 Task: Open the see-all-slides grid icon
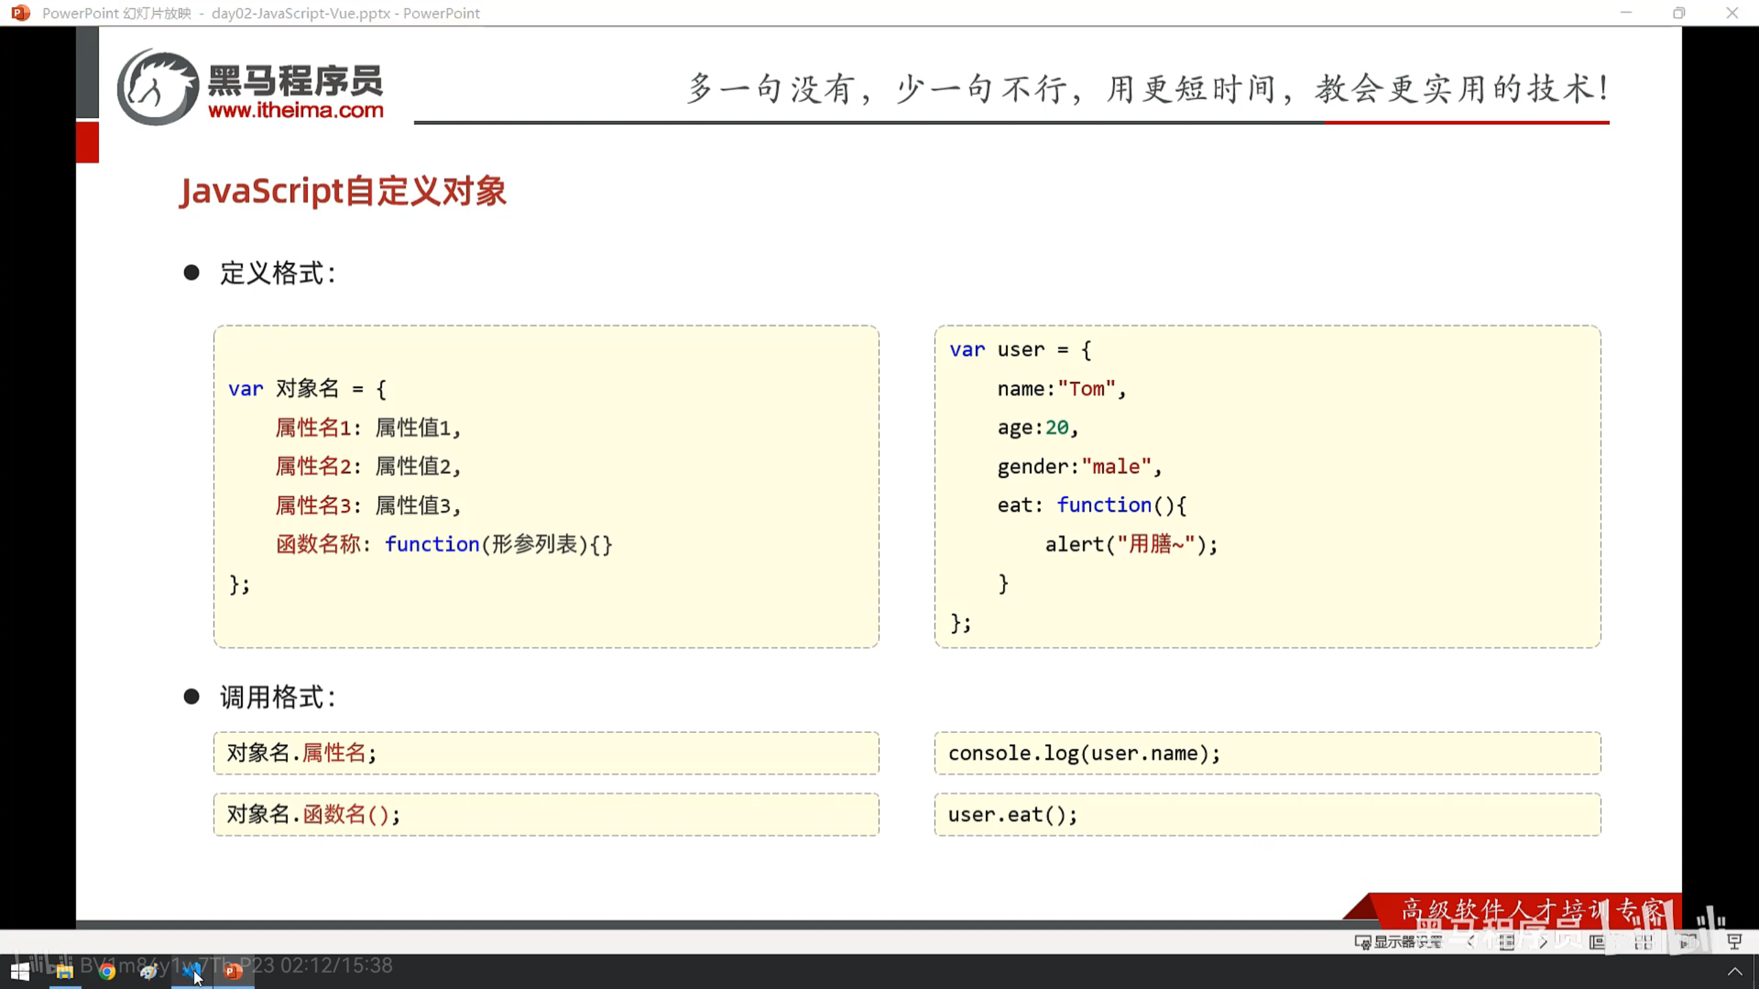point(1506,942)
